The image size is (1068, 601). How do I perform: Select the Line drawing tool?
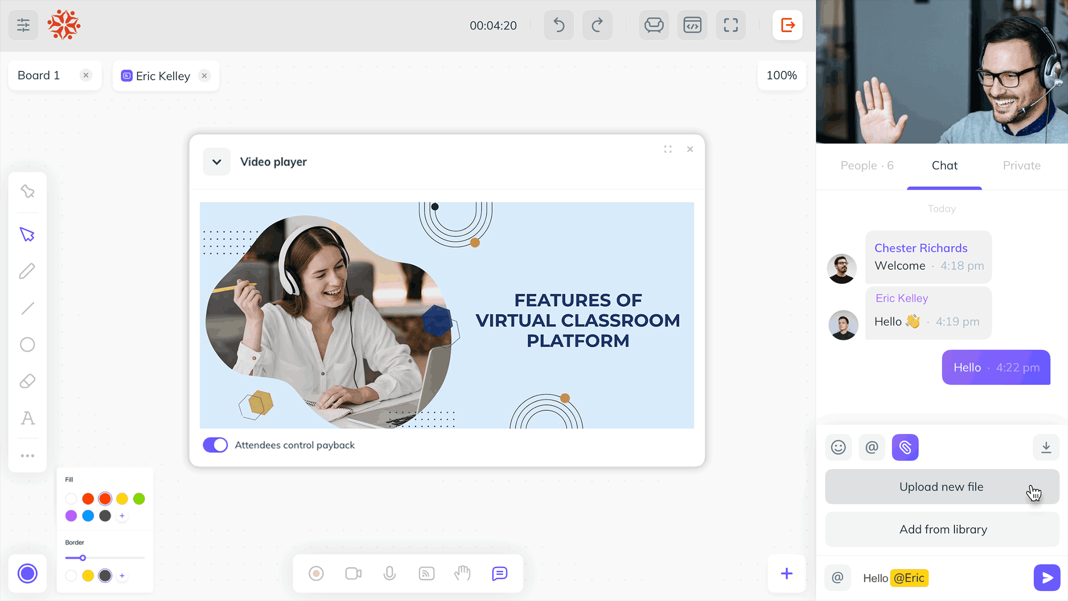click(27, 307)
